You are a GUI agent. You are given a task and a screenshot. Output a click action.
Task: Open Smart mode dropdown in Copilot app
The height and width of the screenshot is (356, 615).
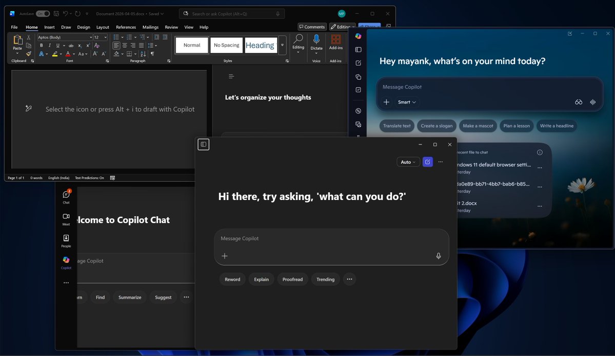(406, 102)
